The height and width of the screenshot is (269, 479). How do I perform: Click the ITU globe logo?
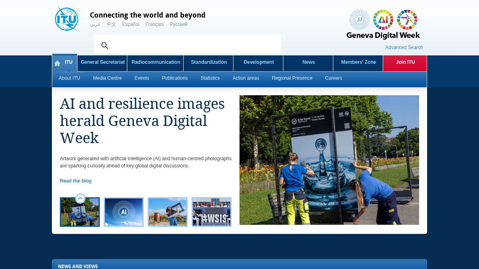tap(67, 18)
